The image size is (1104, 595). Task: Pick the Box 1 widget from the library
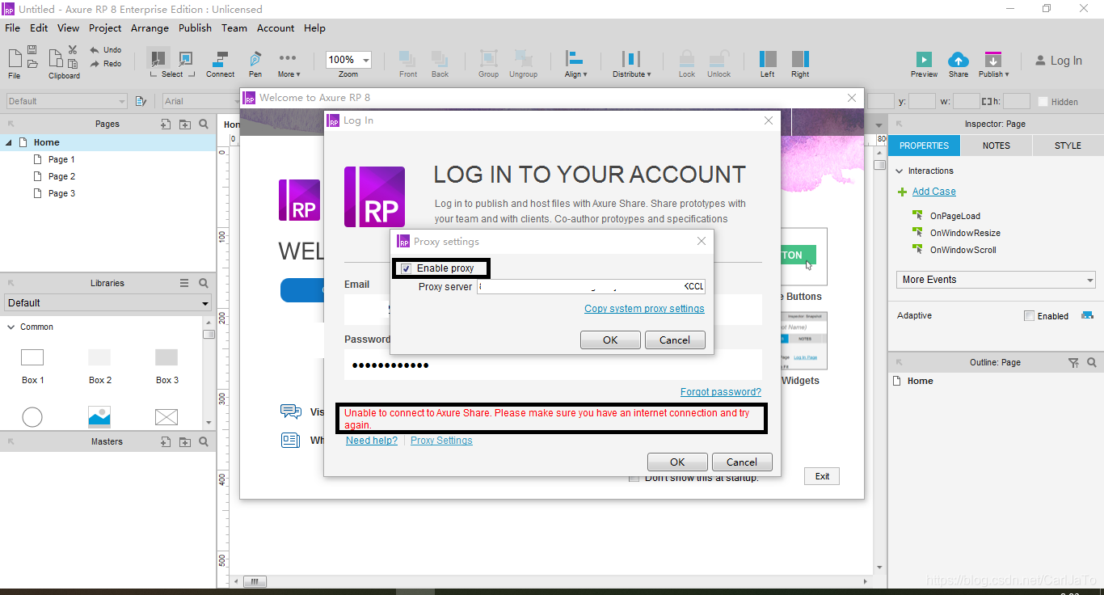point(32,365)
